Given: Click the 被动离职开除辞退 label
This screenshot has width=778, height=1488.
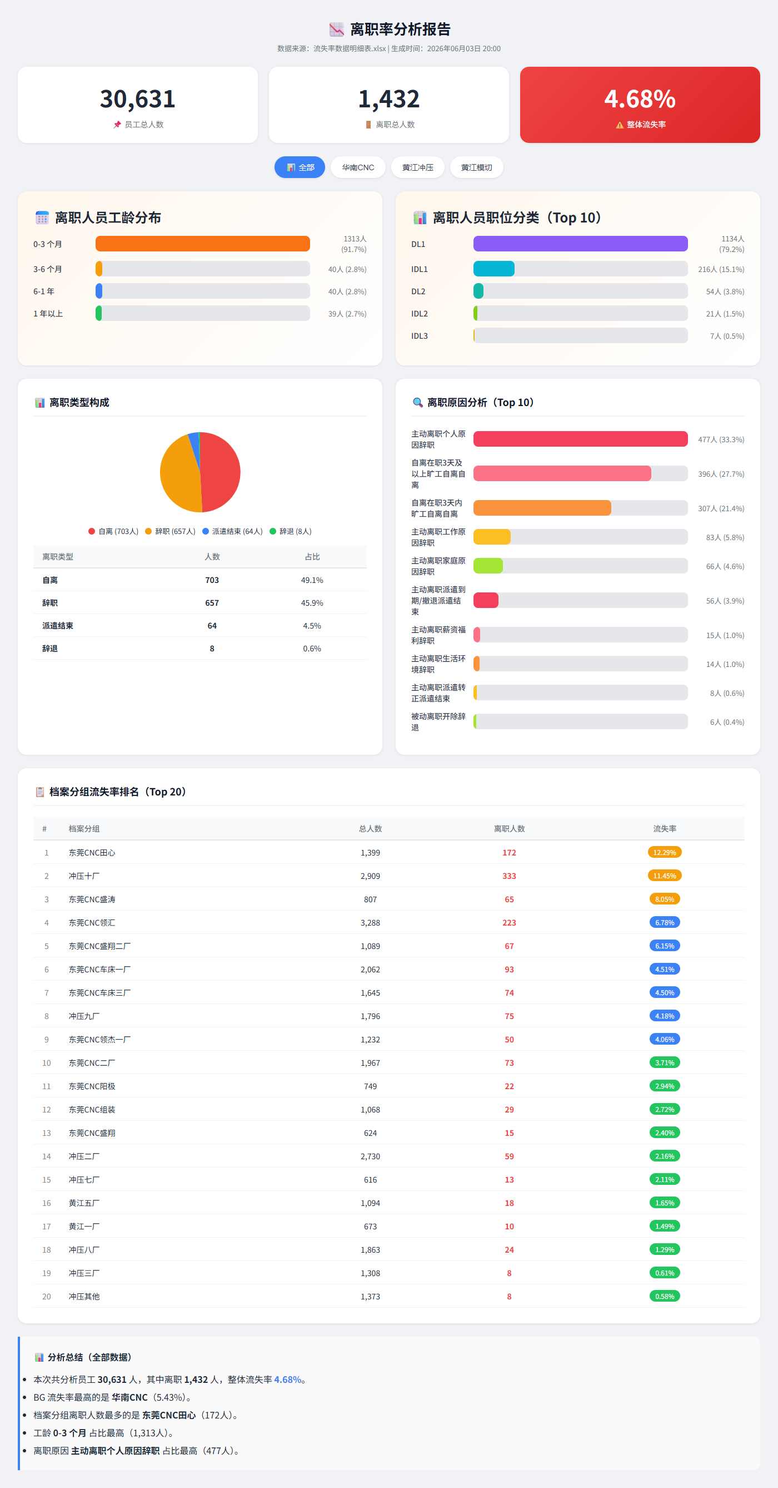Looking at the screenshot, I should (x=438, y=722).
